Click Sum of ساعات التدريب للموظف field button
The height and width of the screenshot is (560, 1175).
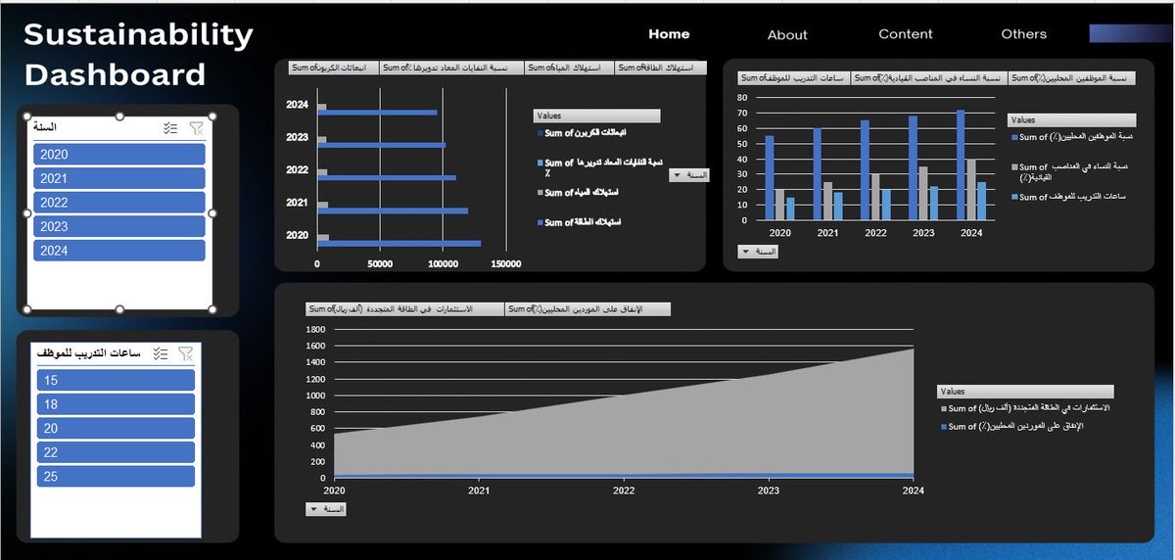pos(794,77)
